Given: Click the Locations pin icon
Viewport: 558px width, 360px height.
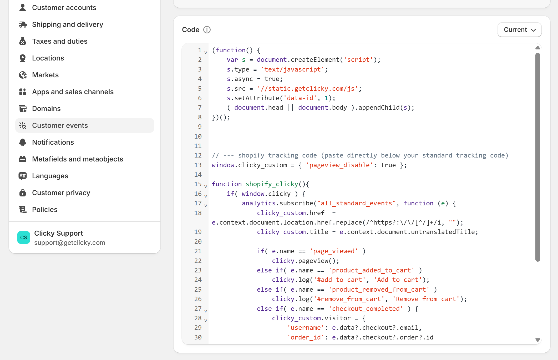Looking at the screenshot, I should [x=23, y=58].
